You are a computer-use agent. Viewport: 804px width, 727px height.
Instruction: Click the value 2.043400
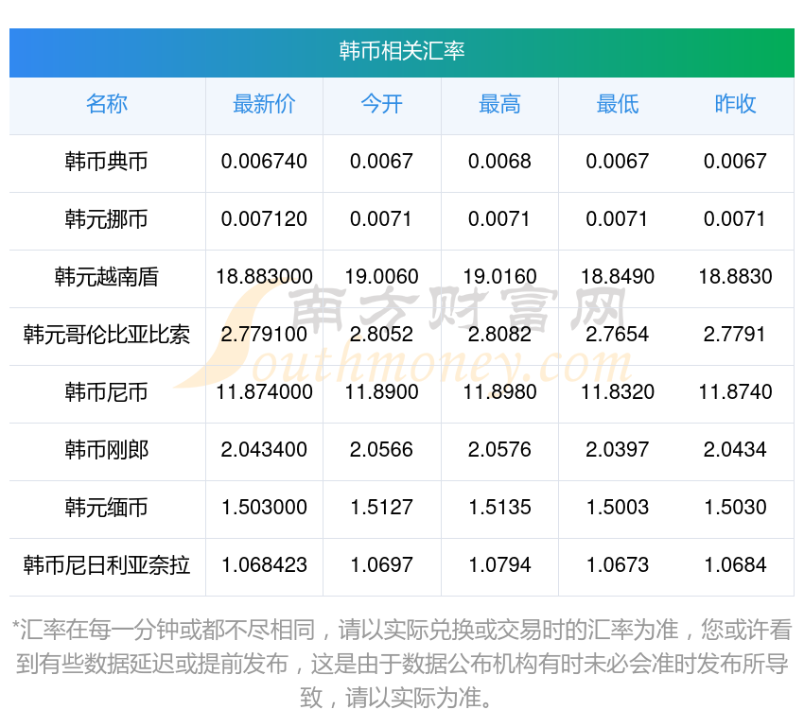(264, 450)
